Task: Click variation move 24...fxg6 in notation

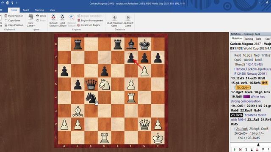Action: click(242, 129)
